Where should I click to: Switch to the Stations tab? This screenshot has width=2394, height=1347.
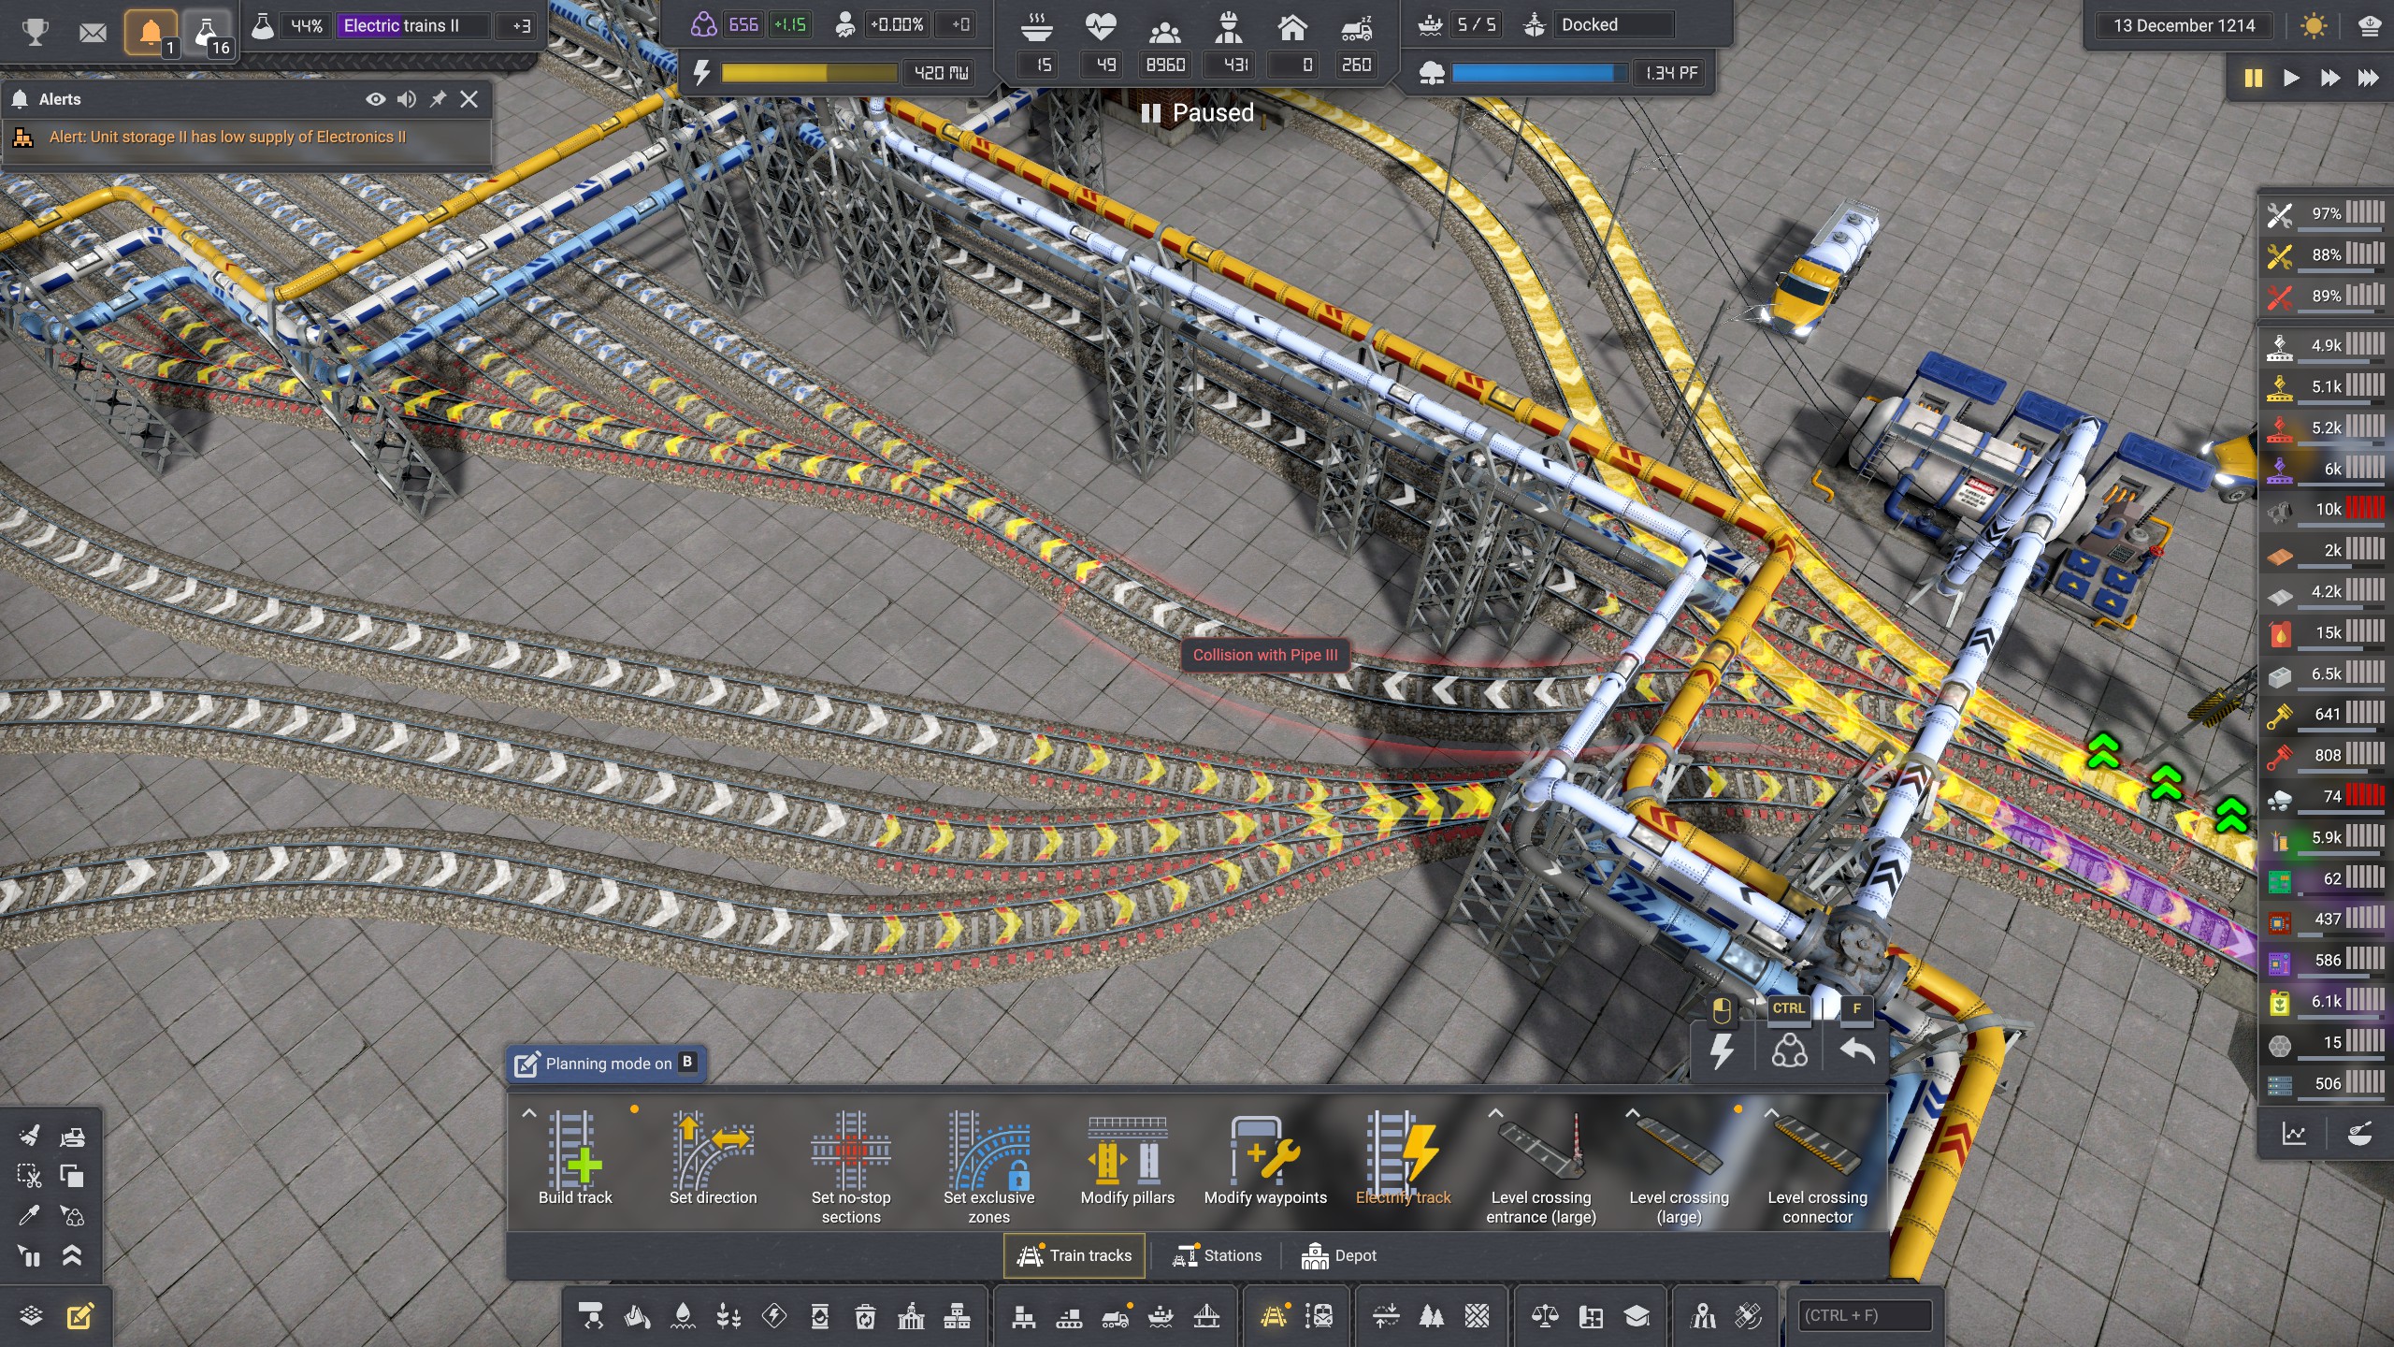pyautogui.click(x=1218, y=1255)
